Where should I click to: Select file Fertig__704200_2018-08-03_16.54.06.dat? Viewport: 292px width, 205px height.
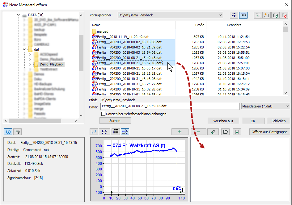pos(129,52)
